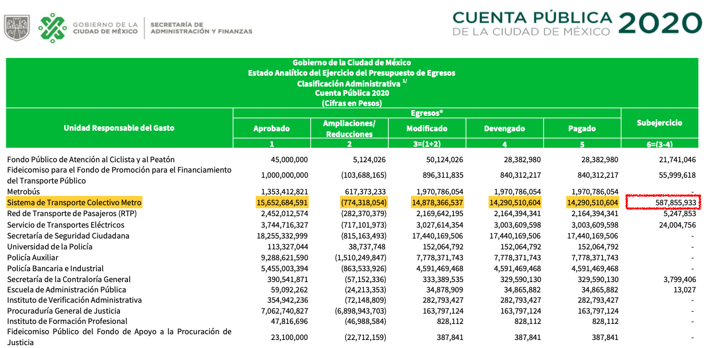
Task: Click the Devengado column header
Action: [x=504, y=128]
